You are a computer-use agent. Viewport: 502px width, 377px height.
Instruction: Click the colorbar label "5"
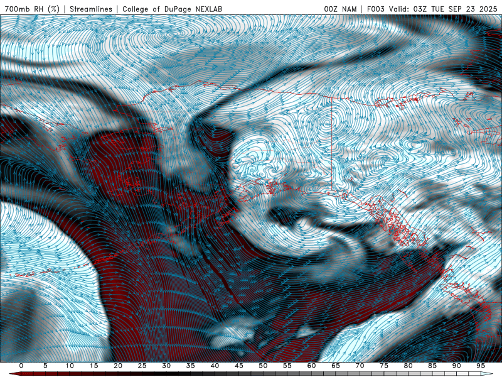45,366
